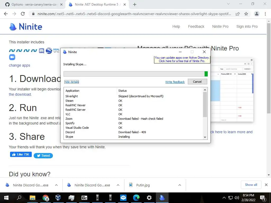Click the details list scroll down arrow
The image size is (271, 203).
tap(205, 137)
